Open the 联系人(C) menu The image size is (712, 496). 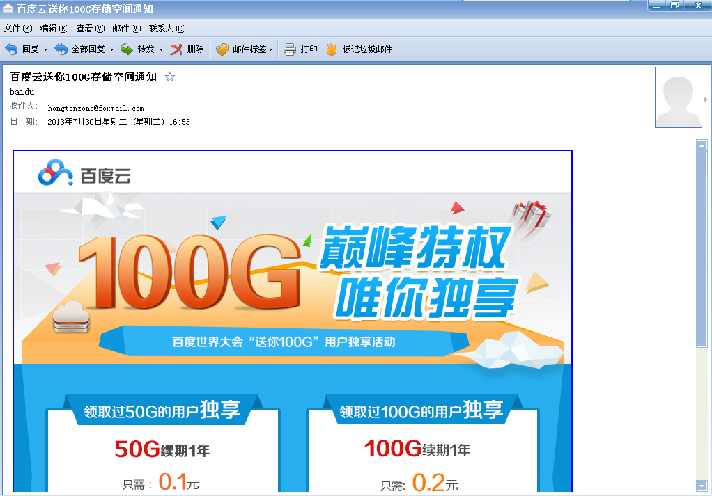pos(167,29)
